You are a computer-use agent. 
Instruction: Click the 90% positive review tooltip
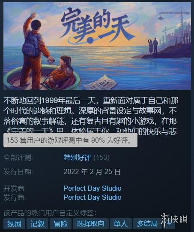point(70,140)
